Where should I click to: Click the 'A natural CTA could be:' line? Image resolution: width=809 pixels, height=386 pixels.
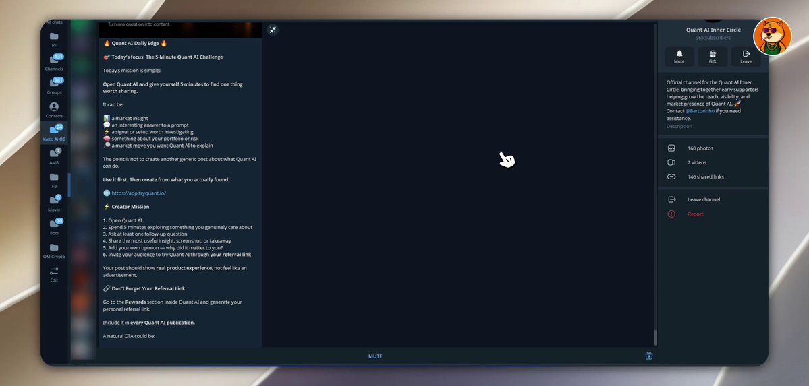click(129, 337)
